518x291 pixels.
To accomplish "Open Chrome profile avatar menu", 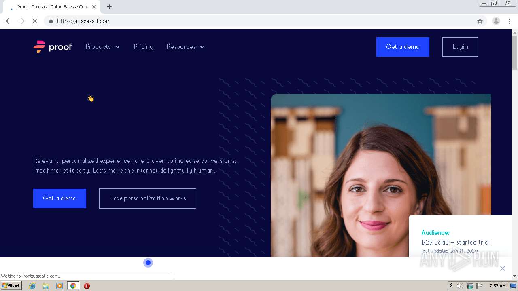I will [496, 21].
